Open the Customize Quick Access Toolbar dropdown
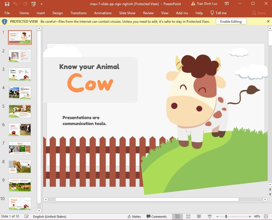272x220 pixels. pos(41,4)
